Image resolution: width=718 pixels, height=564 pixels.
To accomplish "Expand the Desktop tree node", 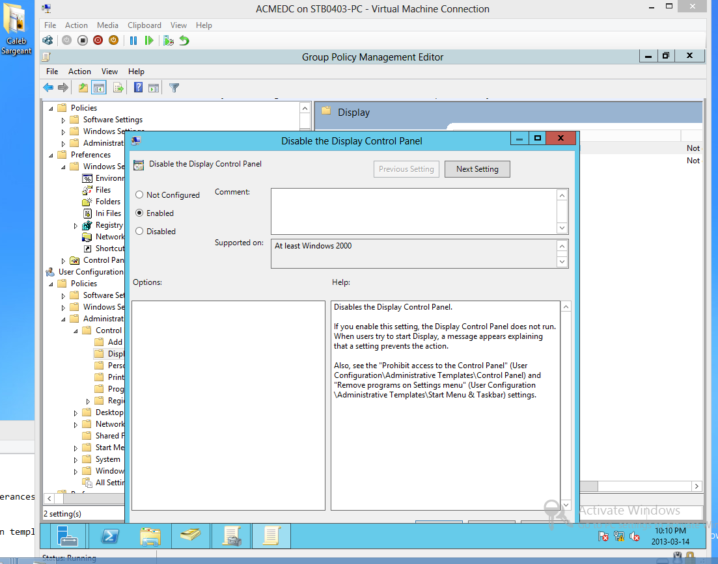I will tap(76, 413).
